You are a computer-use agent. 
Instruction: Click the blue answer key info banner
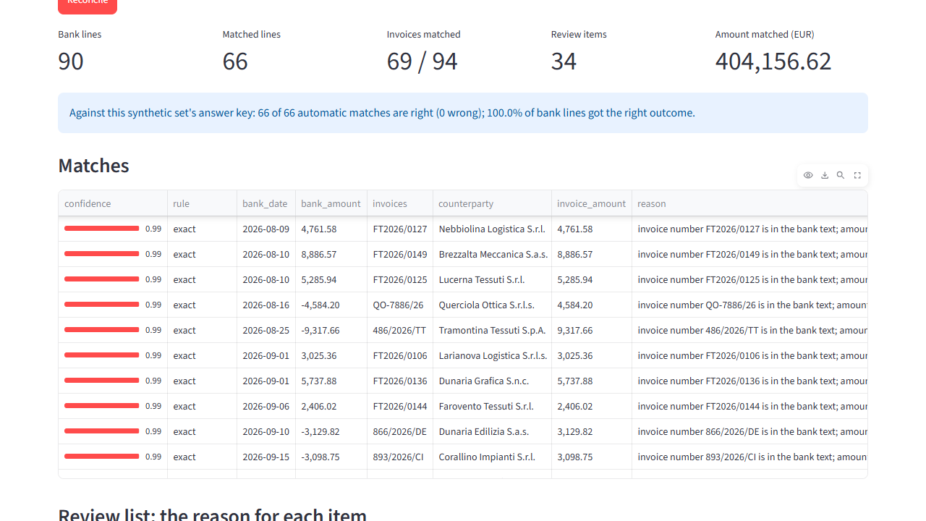463,113
